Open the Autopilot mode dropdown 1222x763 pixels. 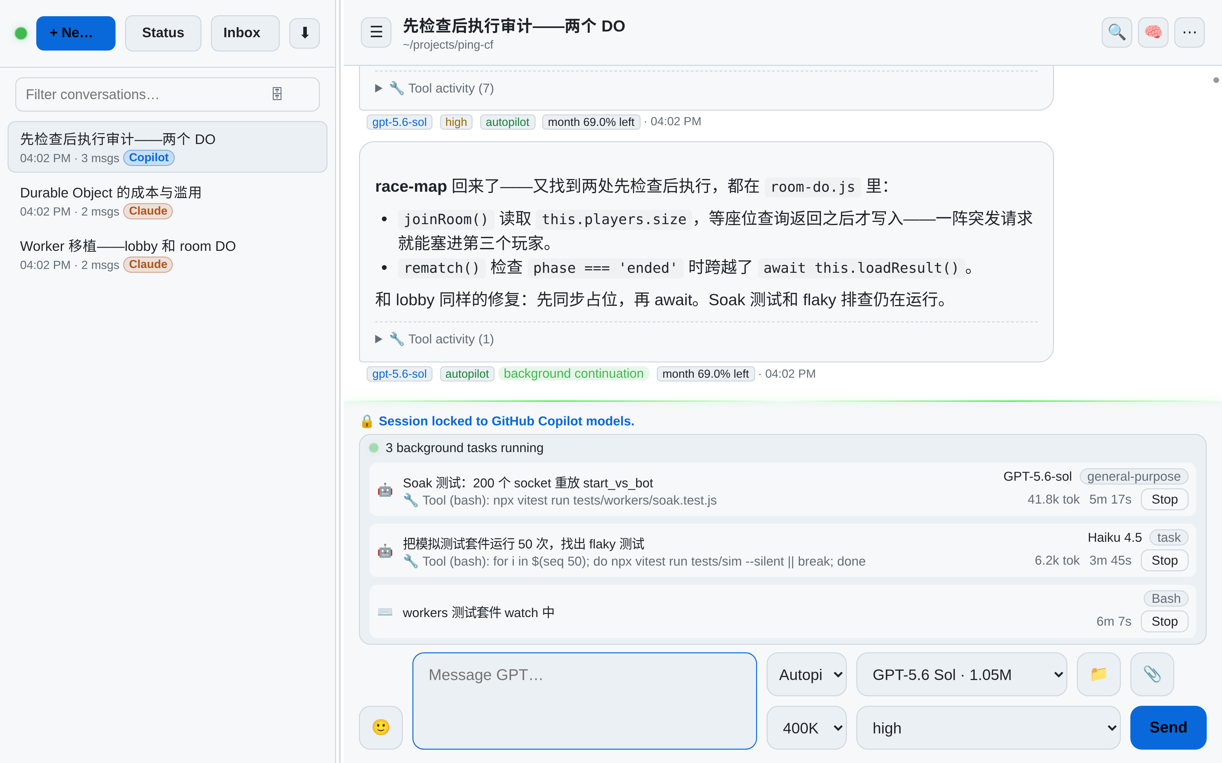[x=806, y=674]
